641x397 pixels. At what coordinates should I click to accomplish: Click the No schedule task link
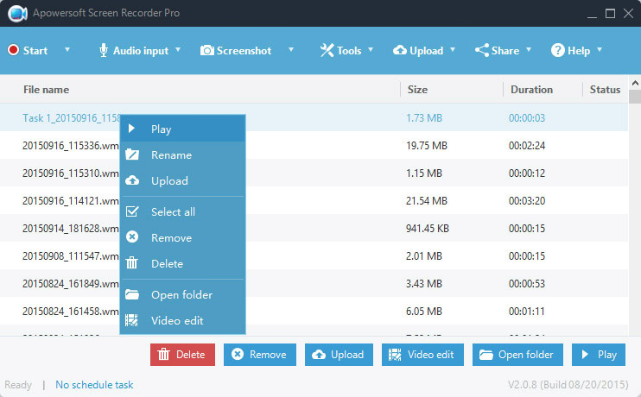94,385
